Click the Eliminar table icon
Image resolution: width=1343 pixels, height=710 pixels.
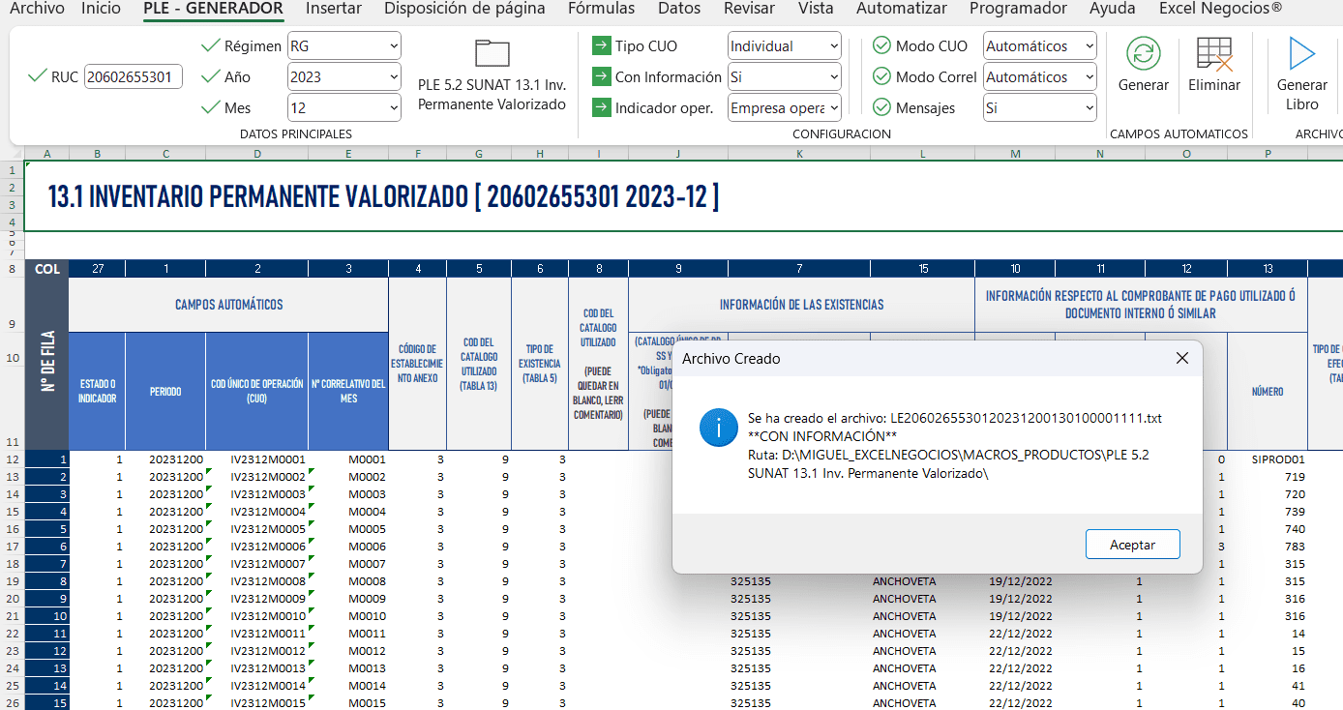[1214, 54]
